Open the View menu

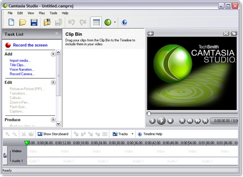(31, 13)
